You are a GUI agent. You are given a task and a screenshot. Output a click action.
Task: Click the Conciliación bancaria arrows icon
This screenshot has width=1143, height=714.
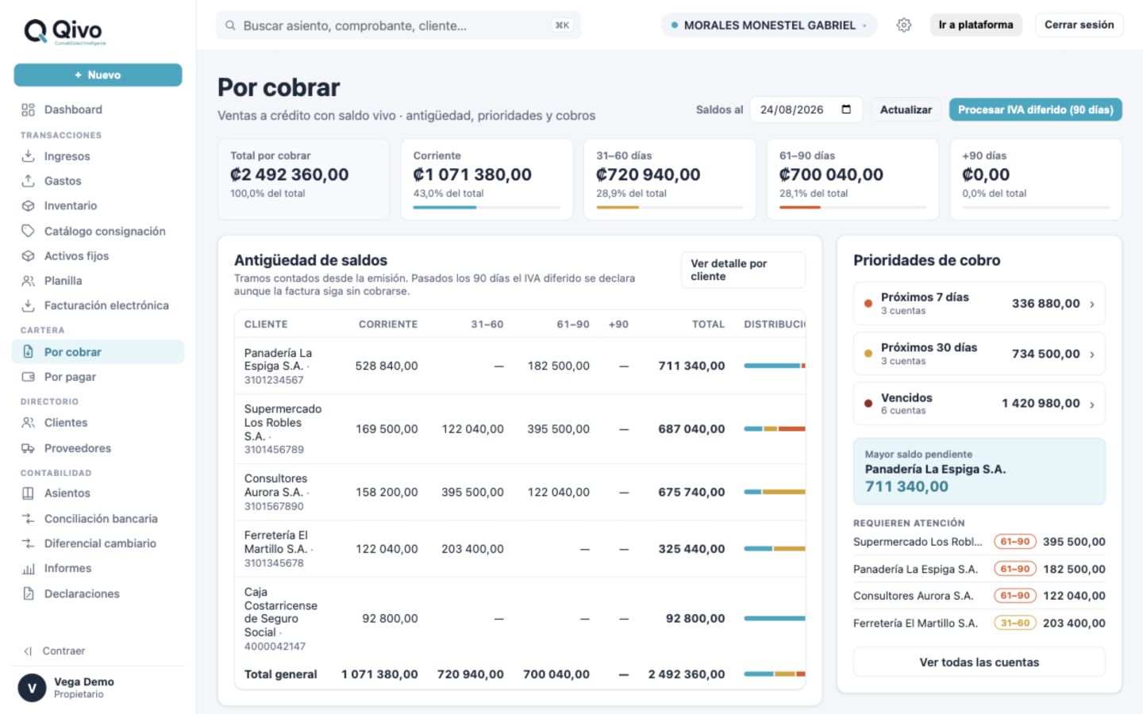tap(29, 519)
